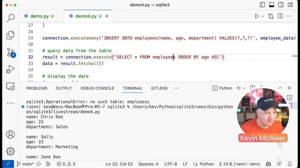Create a new terminal with plus icon
This screenshot has width=300, height=168.
[239, 88]
